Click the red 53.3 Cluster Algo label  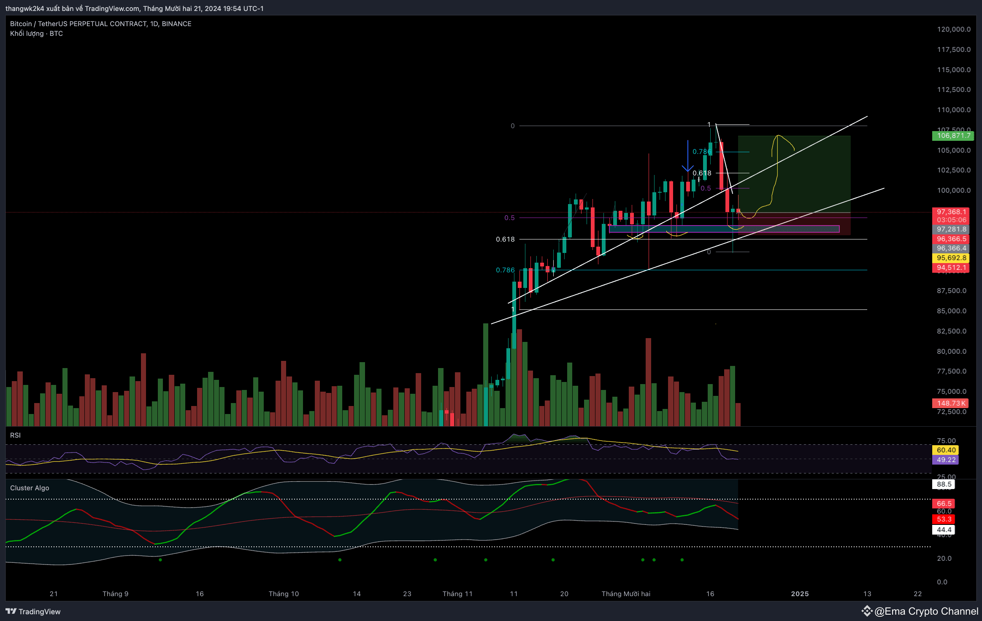943,519
